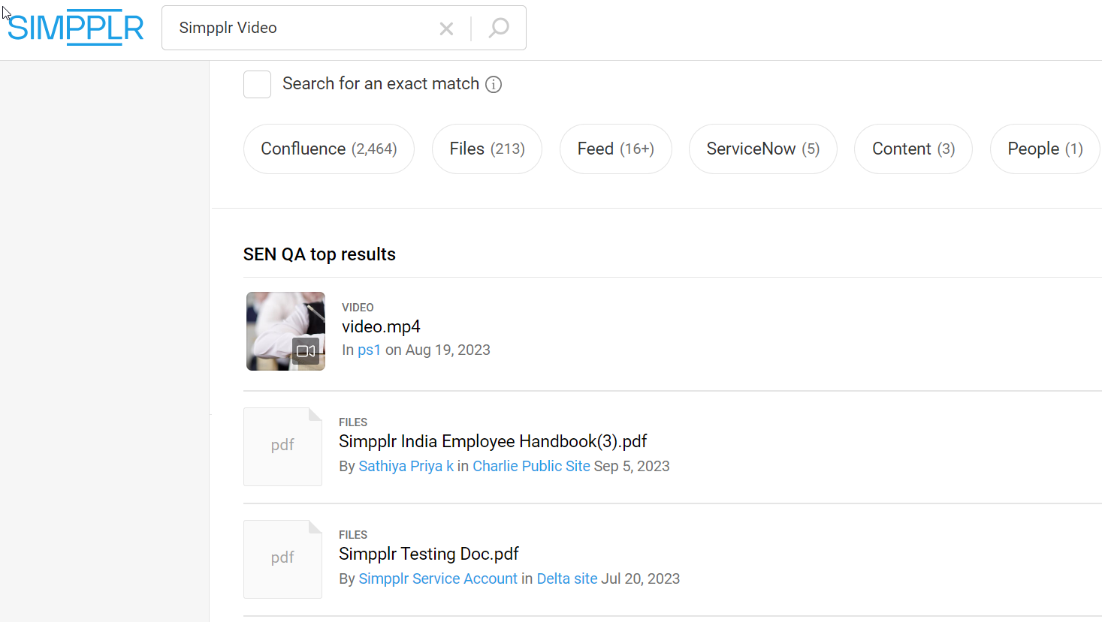Click pdf icon for Simpplr India Employee Handbook

click(x=282, y=446)
